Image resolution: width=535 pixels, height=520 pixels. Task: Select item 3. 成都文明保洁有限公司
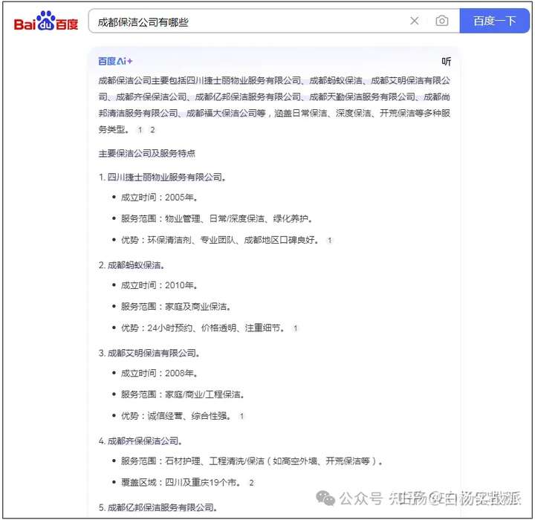149,353
